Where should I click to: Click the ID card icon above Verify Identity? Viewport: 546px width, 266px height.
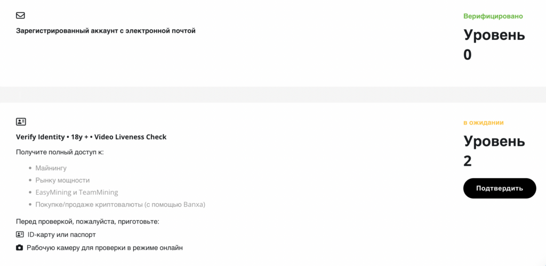(21, 122)
